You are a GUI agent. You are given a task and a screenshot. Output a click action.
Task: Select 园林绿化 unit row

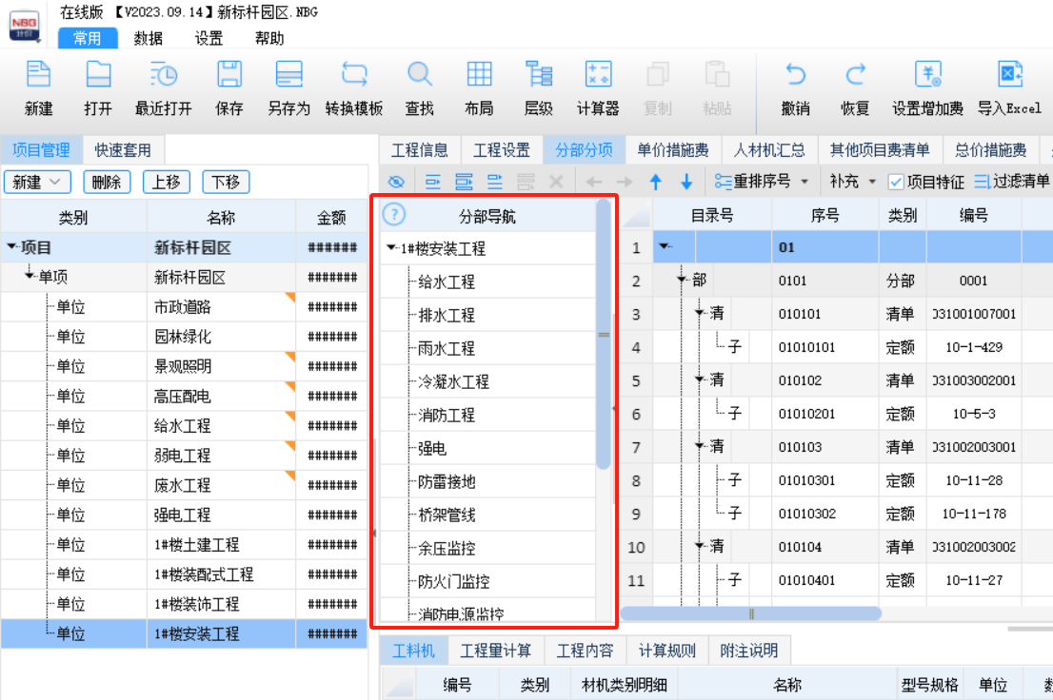click(184, 337)
